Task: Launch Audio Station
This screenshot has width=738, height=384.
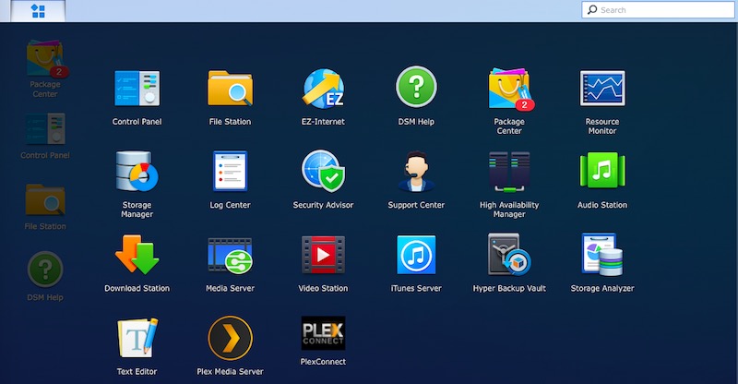Action: pos(602,170)
